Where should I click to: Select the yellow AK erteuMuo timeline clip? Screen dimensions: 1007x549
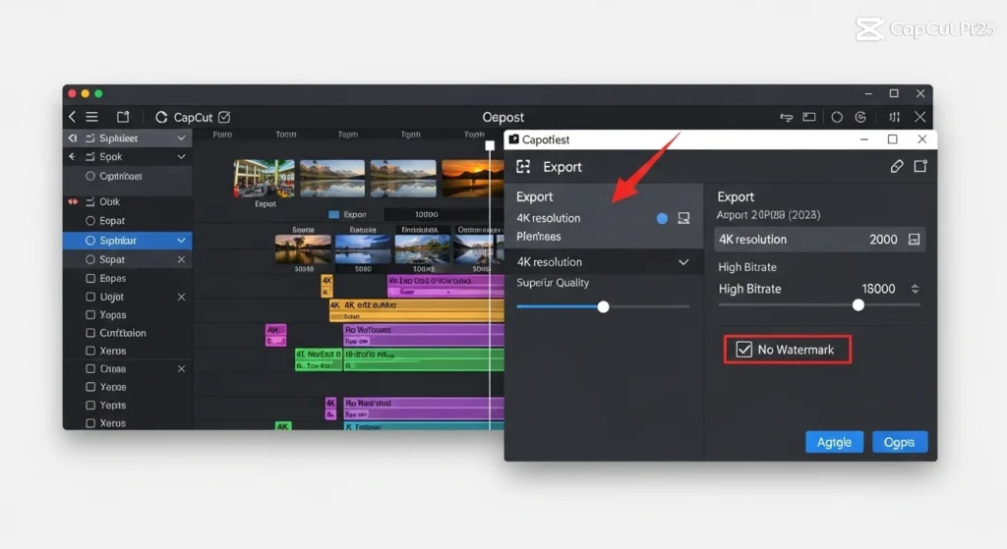point(416,309)
